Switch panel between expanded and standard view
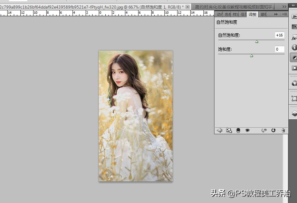 pyautogui.click(x=229, y=130)
